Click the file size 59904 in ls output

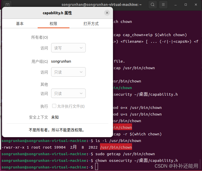point(60,147)
